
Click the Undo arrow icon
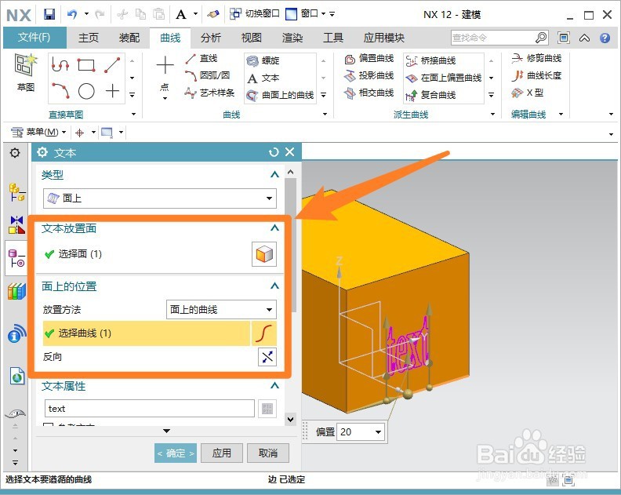(72, 14)
